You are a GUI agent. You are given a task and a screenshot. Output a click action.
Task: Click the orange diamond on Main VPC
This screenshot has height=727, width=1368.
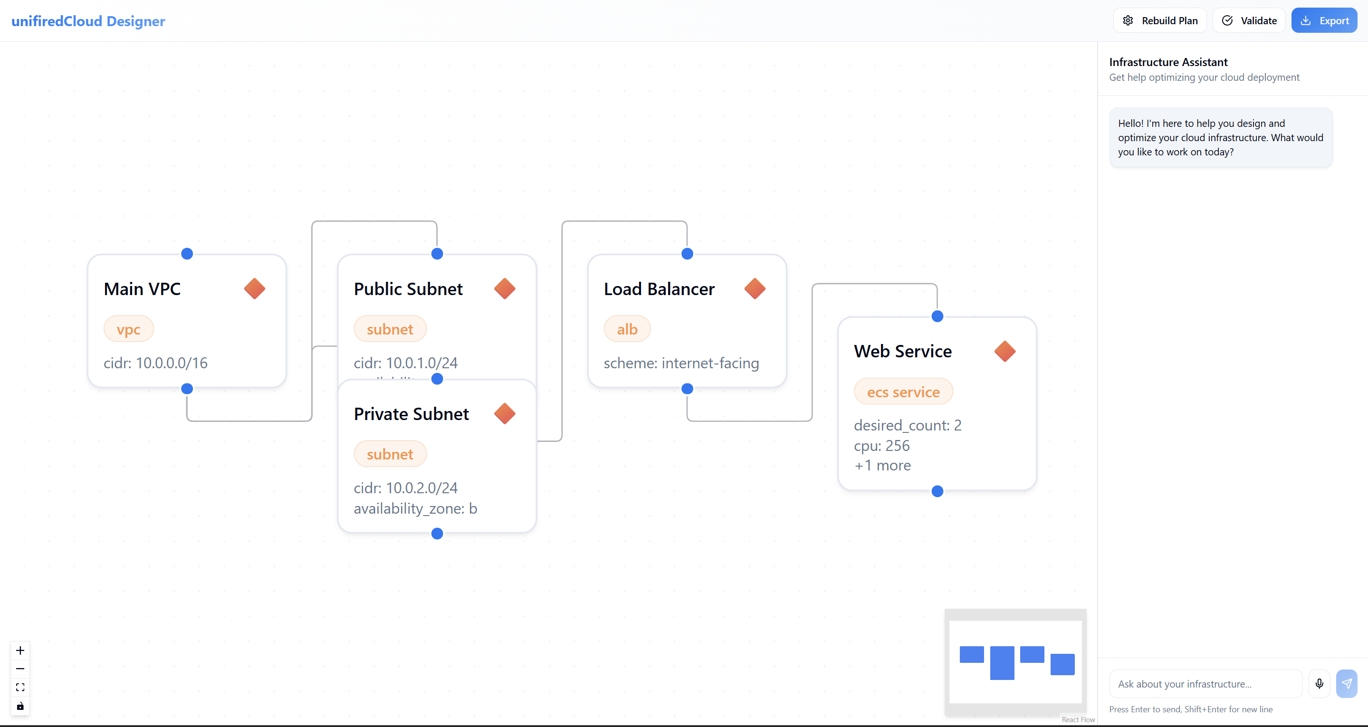pyautogui.click(x=254, y=289)
